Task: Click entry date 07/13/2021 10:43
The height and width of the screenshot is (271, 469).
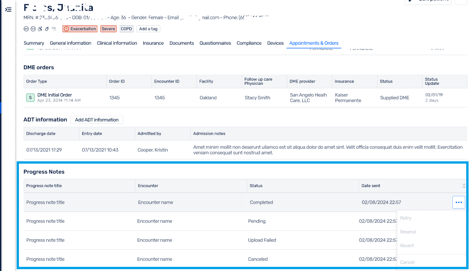Action: point(100,150)
